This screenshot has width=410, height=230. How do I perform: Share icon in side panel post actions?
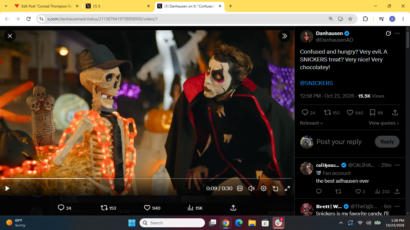tap(395, 113)
